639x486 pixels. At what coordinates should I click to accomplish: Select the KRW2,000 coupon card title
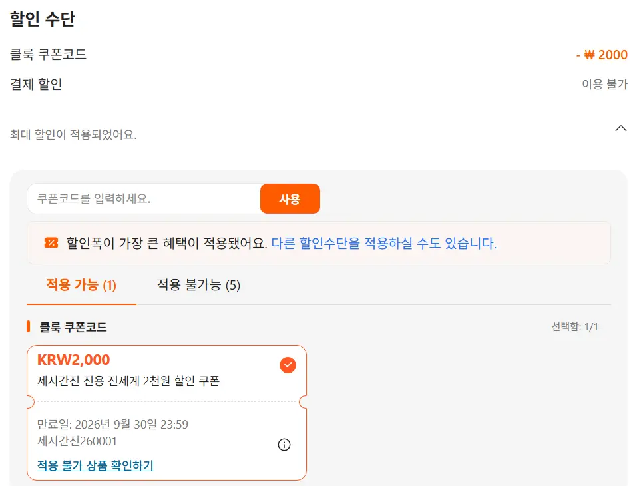coord(74,360)
